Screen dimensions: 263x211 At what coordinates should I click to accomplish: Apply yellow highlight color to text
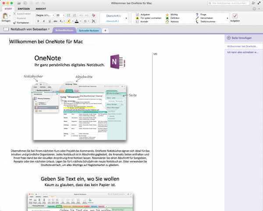[69, 21]
